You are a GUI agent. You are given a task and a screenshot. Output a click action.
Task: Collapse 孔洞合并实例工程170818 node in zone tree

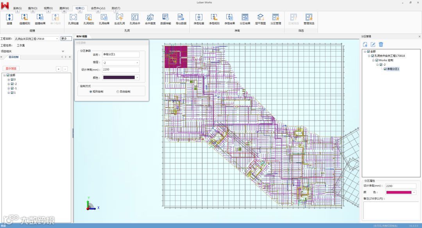click(369, 56)
